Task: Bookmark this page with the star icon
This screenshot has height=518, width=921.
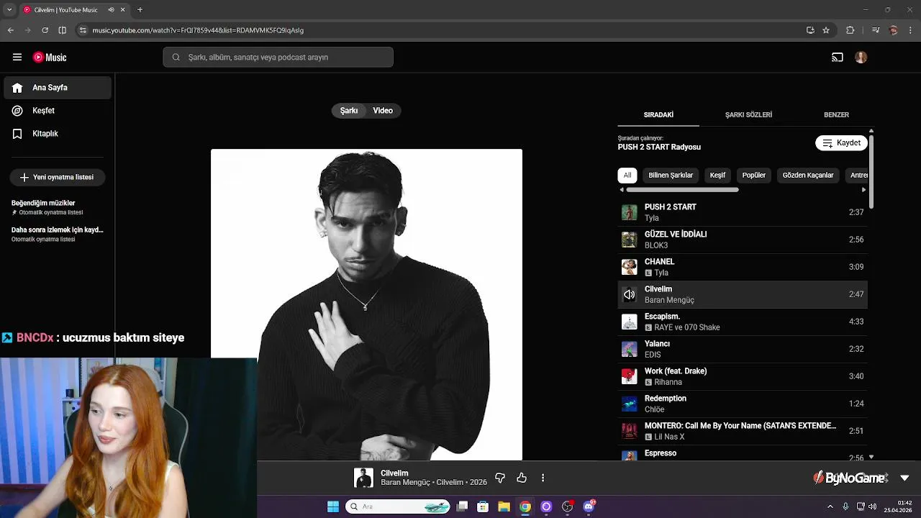Action: click(x=826, y=30)
